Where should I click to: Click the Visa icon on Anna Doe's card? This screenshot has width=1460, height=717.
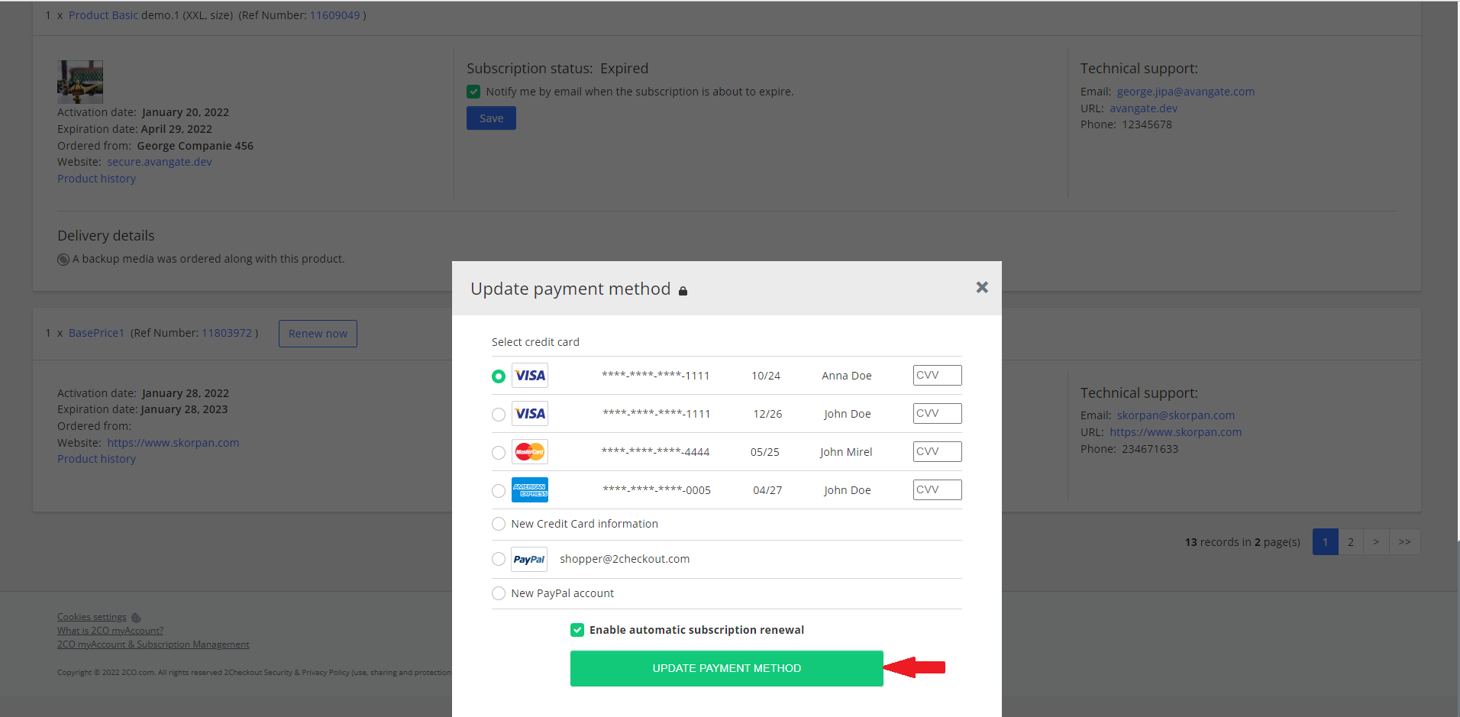click(x=529, y=375)
